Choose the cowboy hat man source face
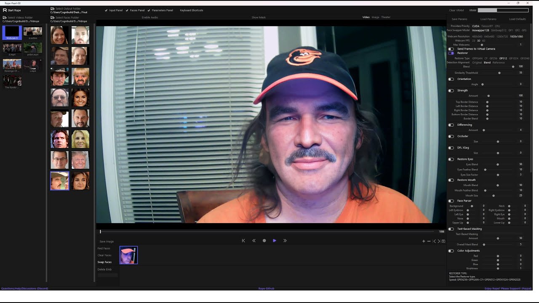The width and height of the screenshot is (539, 303). click(59, 77)
